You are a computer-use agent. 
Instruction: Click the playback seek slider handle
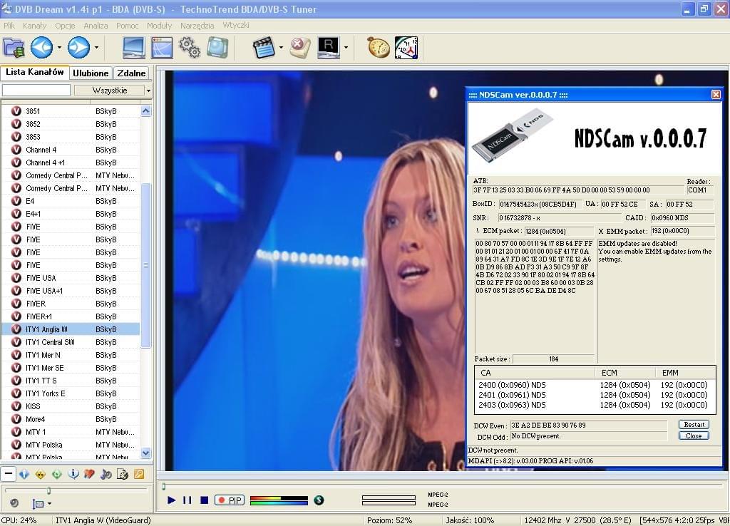click(x=163, y=486)
